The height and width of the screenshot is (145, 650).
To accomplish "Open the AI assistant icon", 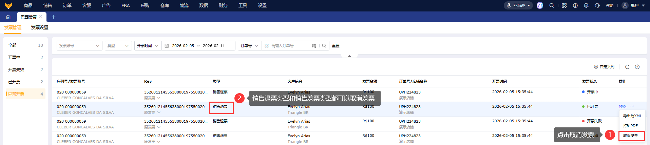I will point(540,5).
